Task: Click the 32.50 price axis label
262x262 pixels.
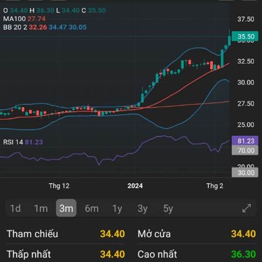Action: point(246,61)
